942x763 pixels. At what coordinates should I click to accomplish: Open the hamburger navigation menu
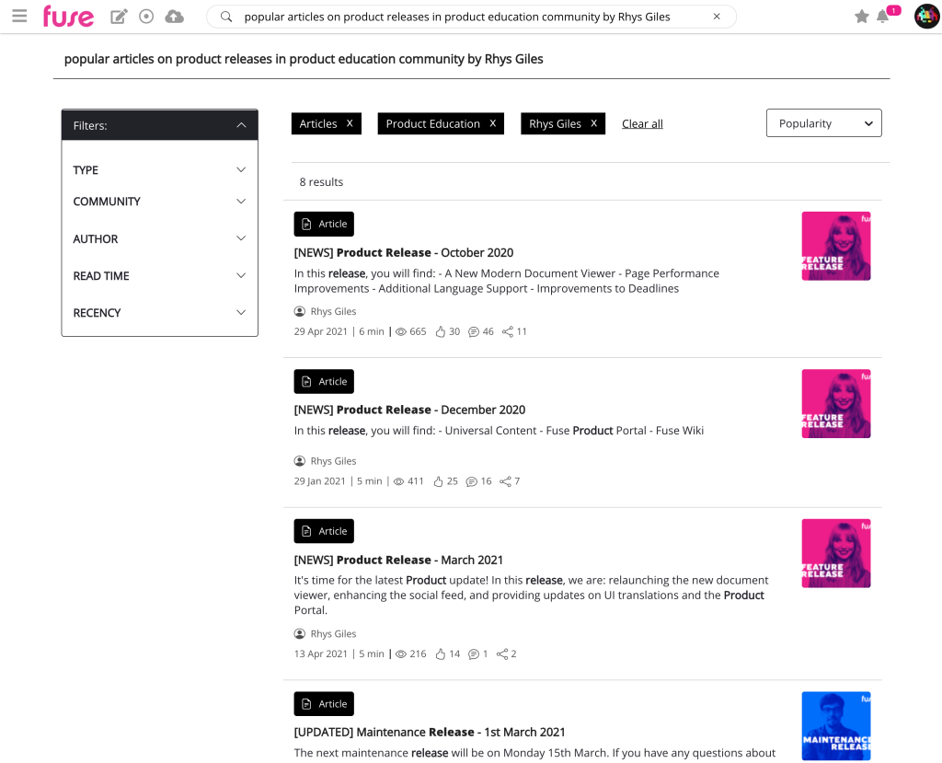click(x=19, y=16)
